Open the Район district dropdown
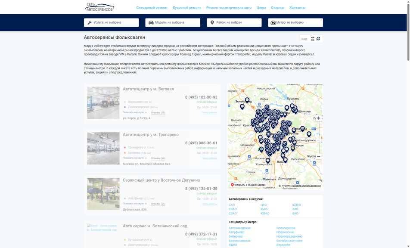Image resolution: width=410 pixels, height=248 pixels. point(234,22)
